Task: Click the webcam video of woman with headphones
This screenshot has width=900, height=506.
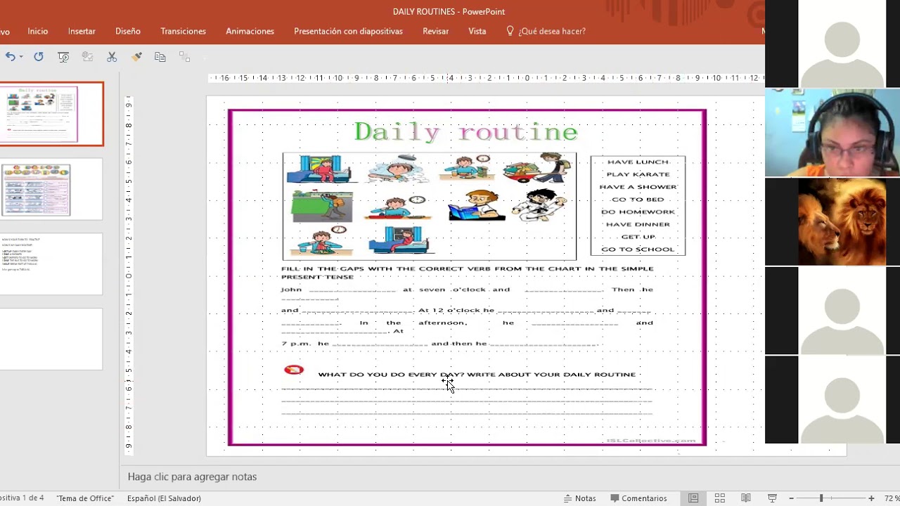Action: pyautogui.click(x=832, y=132)
